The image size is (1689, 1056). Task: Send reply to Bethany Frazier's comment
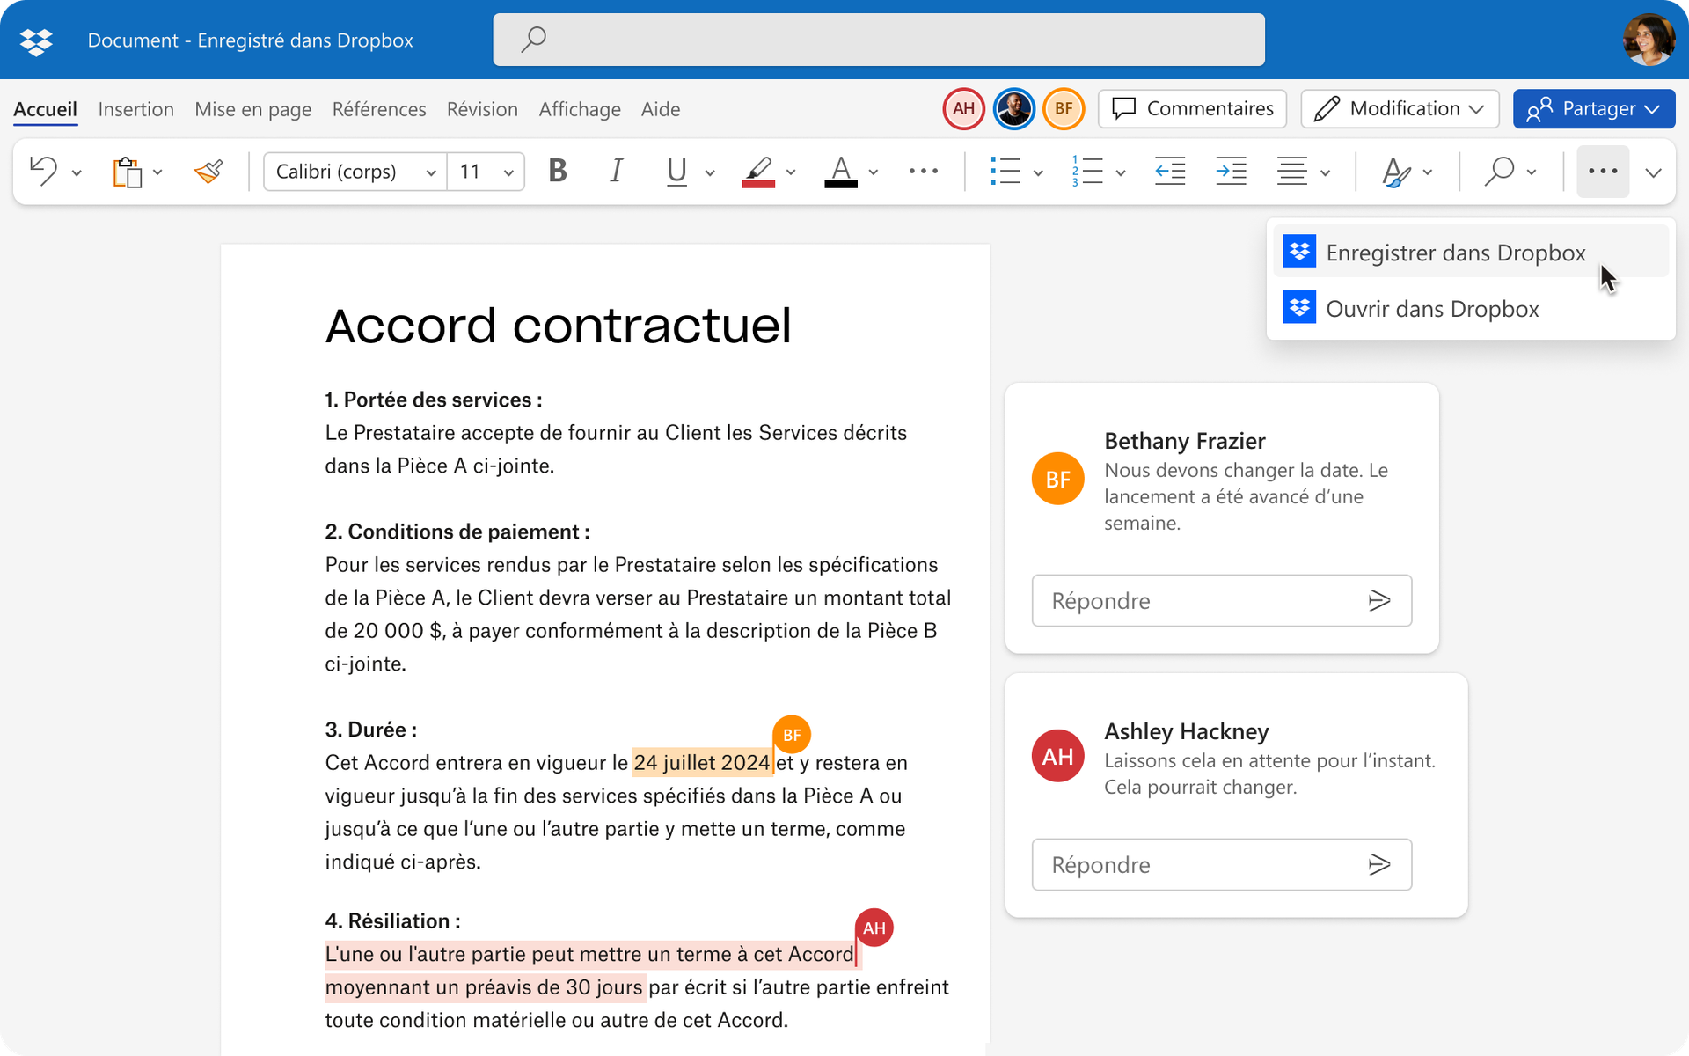pos(1380,600)
